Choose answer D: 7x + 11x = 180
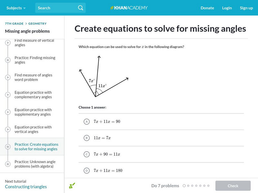 coord(86,170)
